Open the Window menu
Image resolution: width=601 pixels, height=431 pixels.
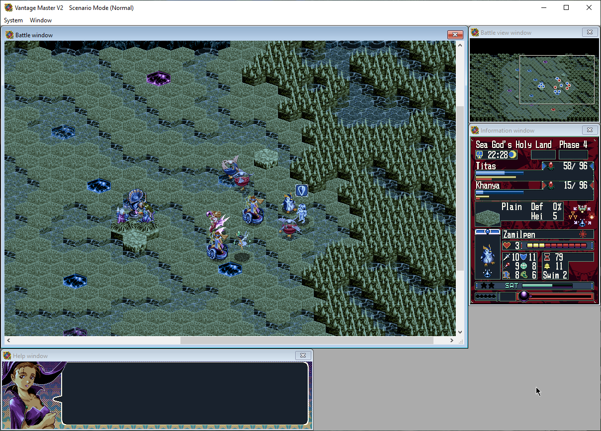click(x=41, y=20)
